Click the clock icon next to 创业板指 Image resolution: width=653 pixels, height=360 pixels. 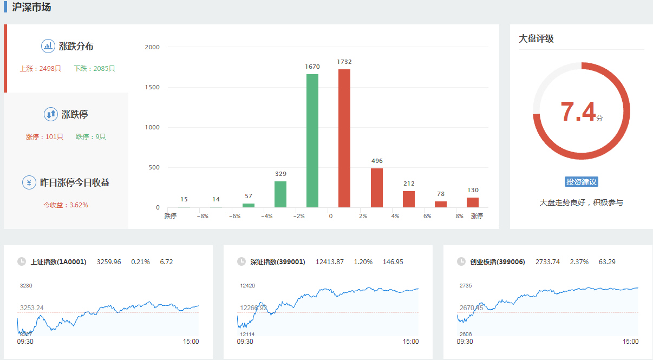461,261
